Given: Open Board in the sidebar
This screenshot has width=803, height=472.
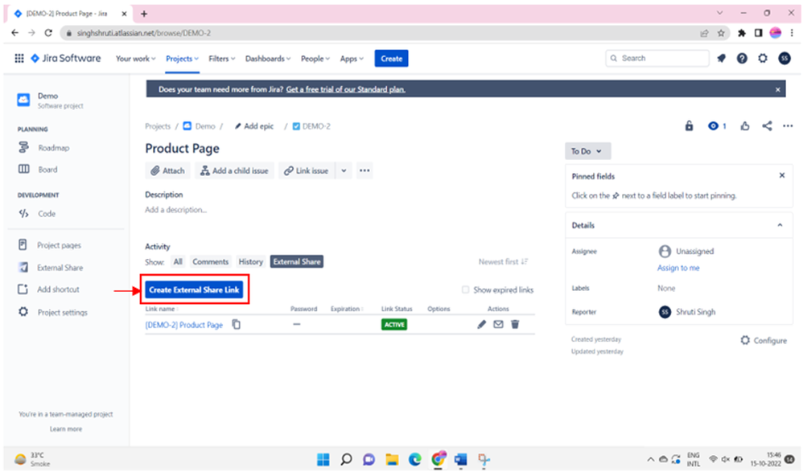Looking at the screenshot, I should click(47, 170).
